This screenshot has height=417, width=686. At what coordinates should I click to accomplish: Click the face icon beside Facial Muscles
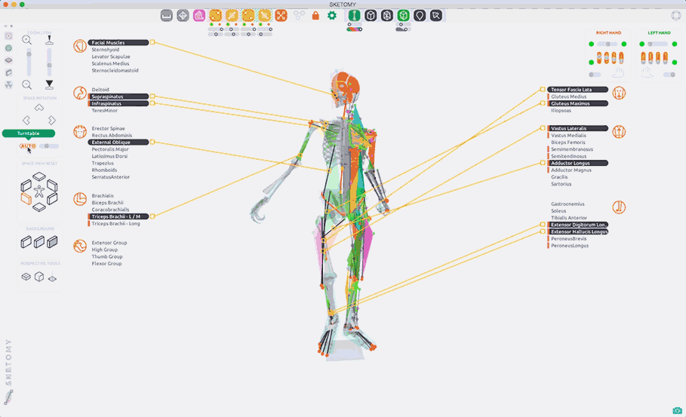click(79, 46)
